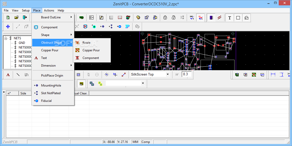Click the open padlock unlock icon
Viewport: 292px width, 146px height.
(173, 17)
